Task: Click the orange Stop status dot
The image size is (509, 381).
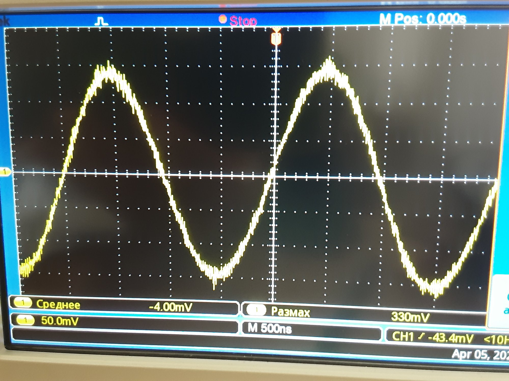Action: click(223, 19)
